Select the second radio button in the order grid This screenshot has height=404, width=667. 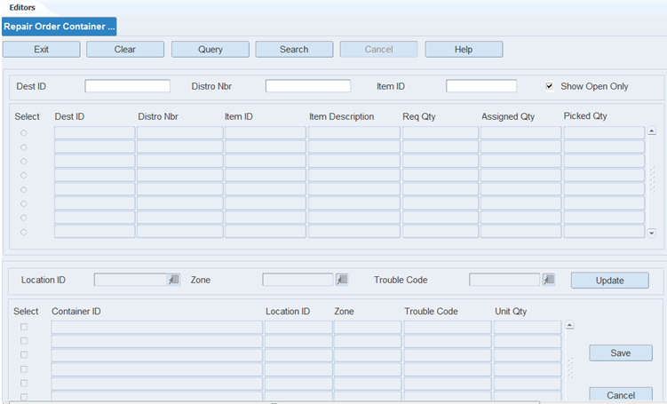click(23, 147)
